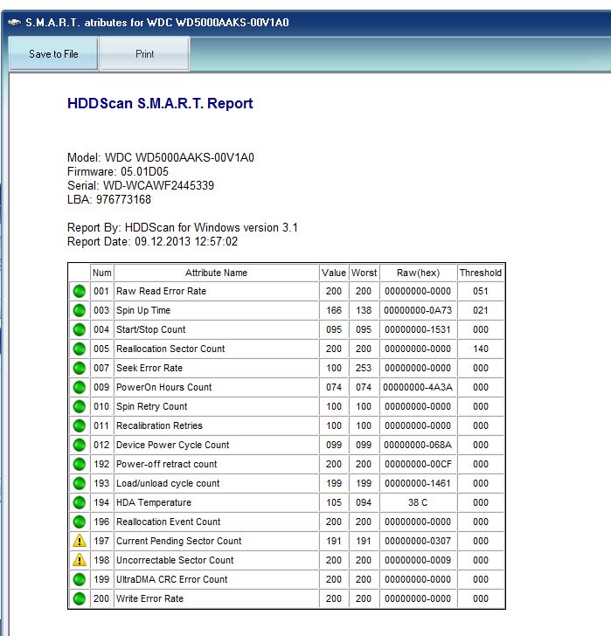Click raw value 00000000-0307 for Pending Sectors

pos(418,541)
